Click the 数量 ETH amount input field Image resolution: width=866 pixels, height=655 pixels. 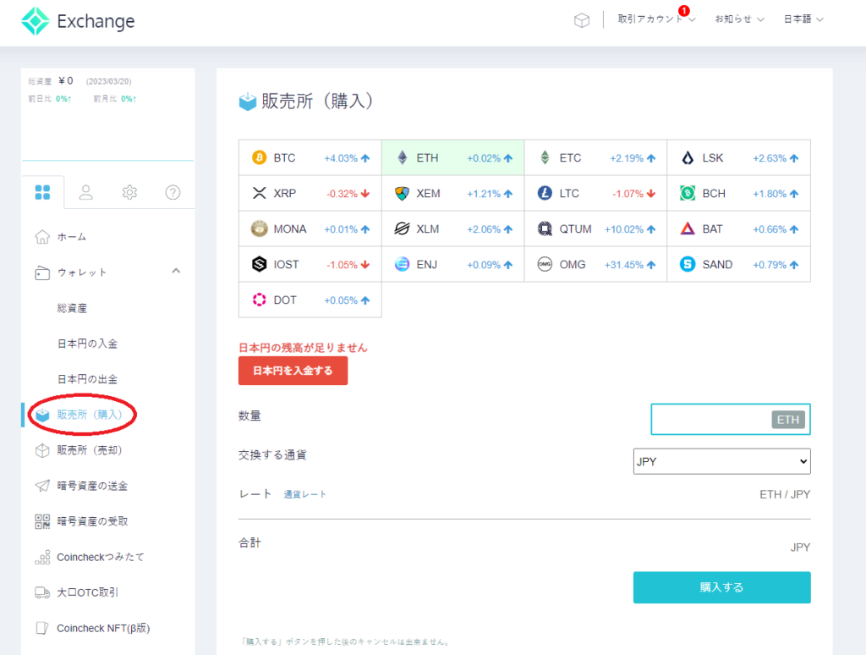tap(712, 419)
